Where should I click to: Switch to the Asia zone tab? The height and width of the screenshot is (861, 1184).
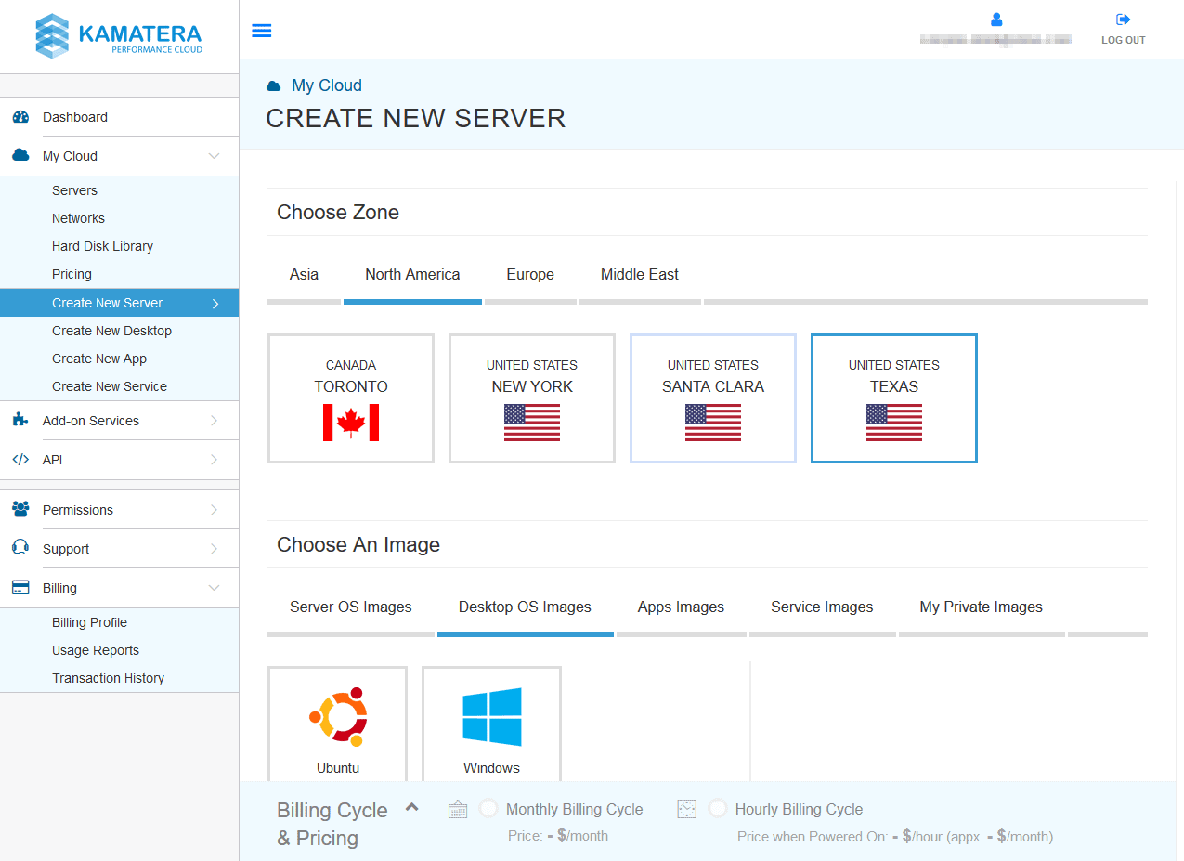click(304, 275)
